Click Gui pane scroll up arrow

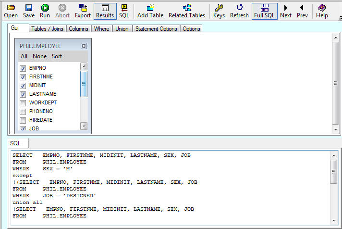click(x=336, y=38)
